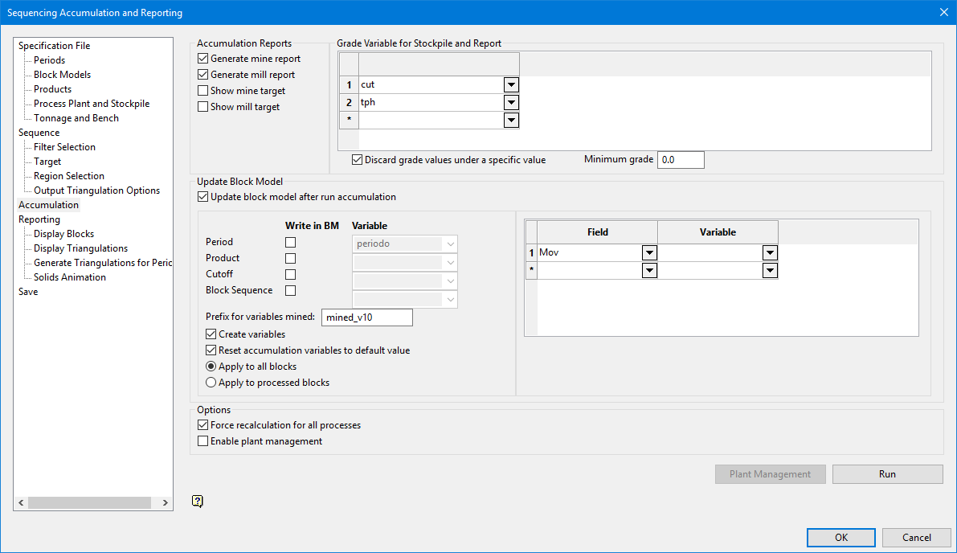Click the Minimum grade input field
Image resolution: width=957 pixels, height=553 pixels.
pos(681,160)
